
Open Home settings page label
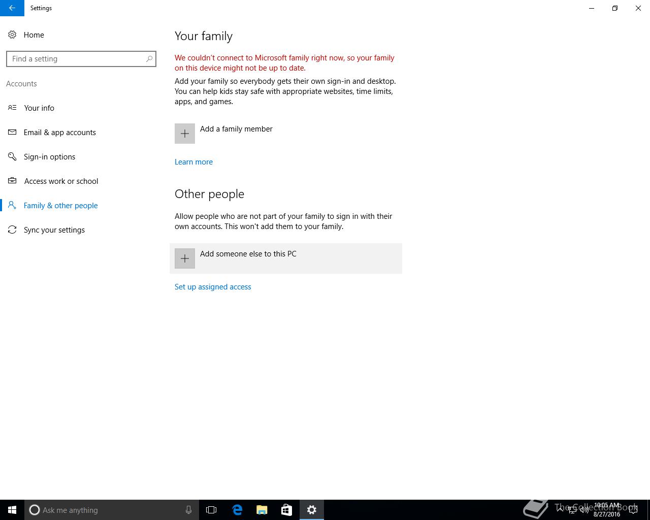pos(34,35)
